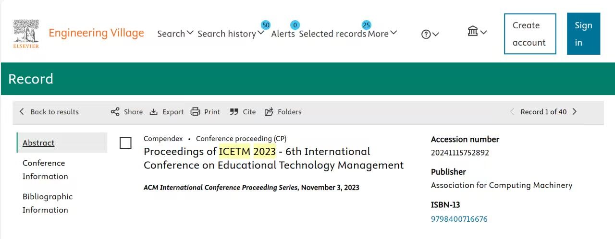The width and height of the screenshot is (615, 239).
Task: Click the Create account button
Action: (530, 34)
